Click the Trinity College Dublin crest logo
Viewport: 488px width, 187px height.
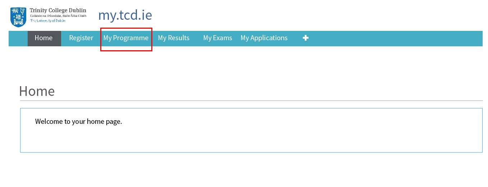(x=18, y=17)
